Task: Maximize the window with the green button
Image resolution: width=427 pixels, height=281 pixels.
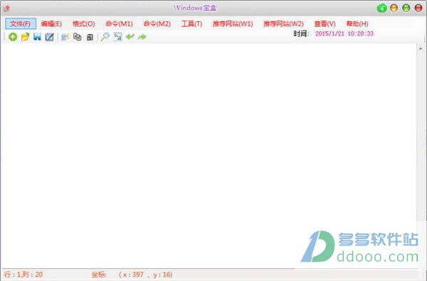Action: pyautogui.click(x=406, y=8)
